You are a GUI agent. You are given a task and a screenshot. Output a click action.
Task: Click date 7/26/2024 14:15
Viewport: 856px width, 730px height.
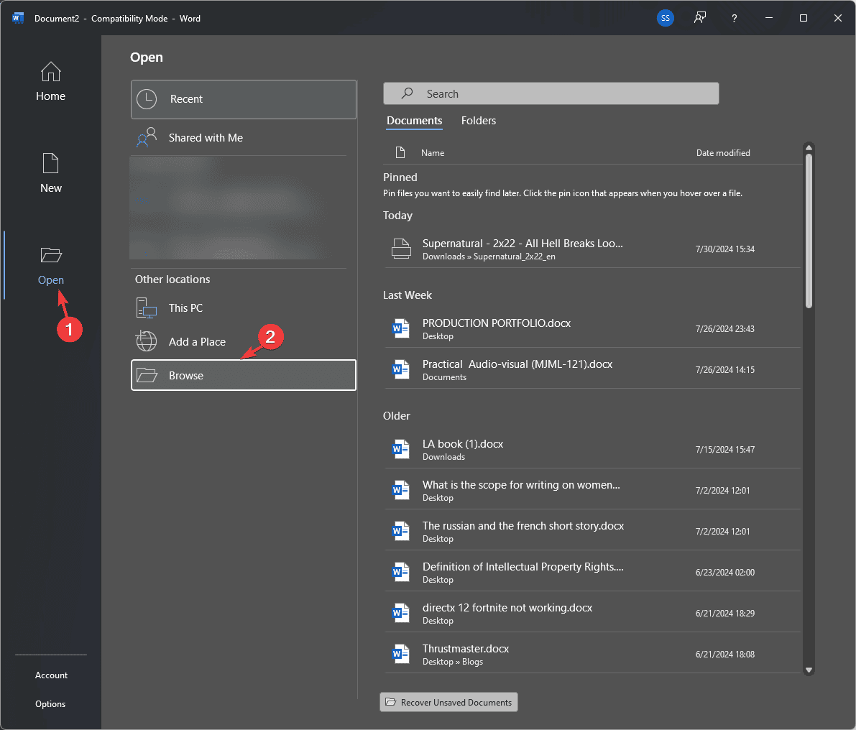725,369
